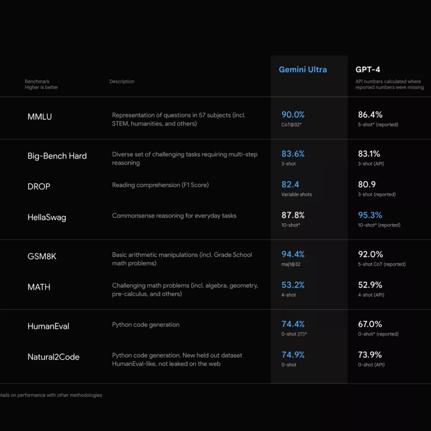Image resolution: width=431 pixels, height=431 pixels.
Task: Click the '3-shot (reported)' label under 80.9
Action: (377, 194)
